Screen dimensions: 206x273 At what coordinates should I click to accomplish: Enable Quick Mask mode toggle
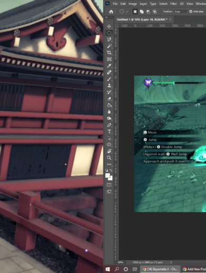109,185
